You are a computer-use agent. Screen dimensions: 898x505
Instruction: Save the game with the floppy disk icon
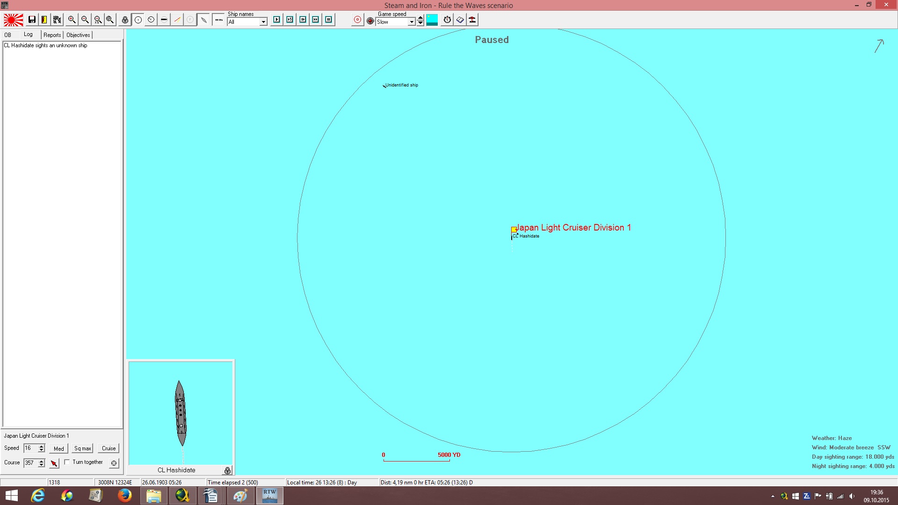coord(32,20)
